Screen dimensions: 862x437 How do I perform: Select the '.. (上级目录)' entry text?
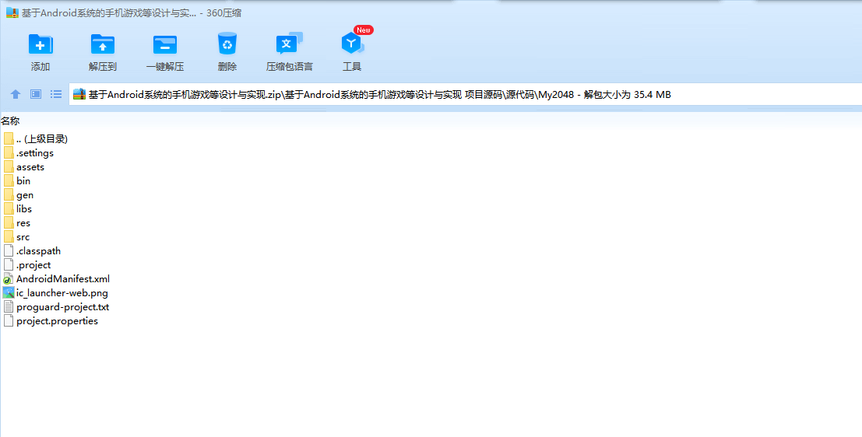(x=42, y=139)
